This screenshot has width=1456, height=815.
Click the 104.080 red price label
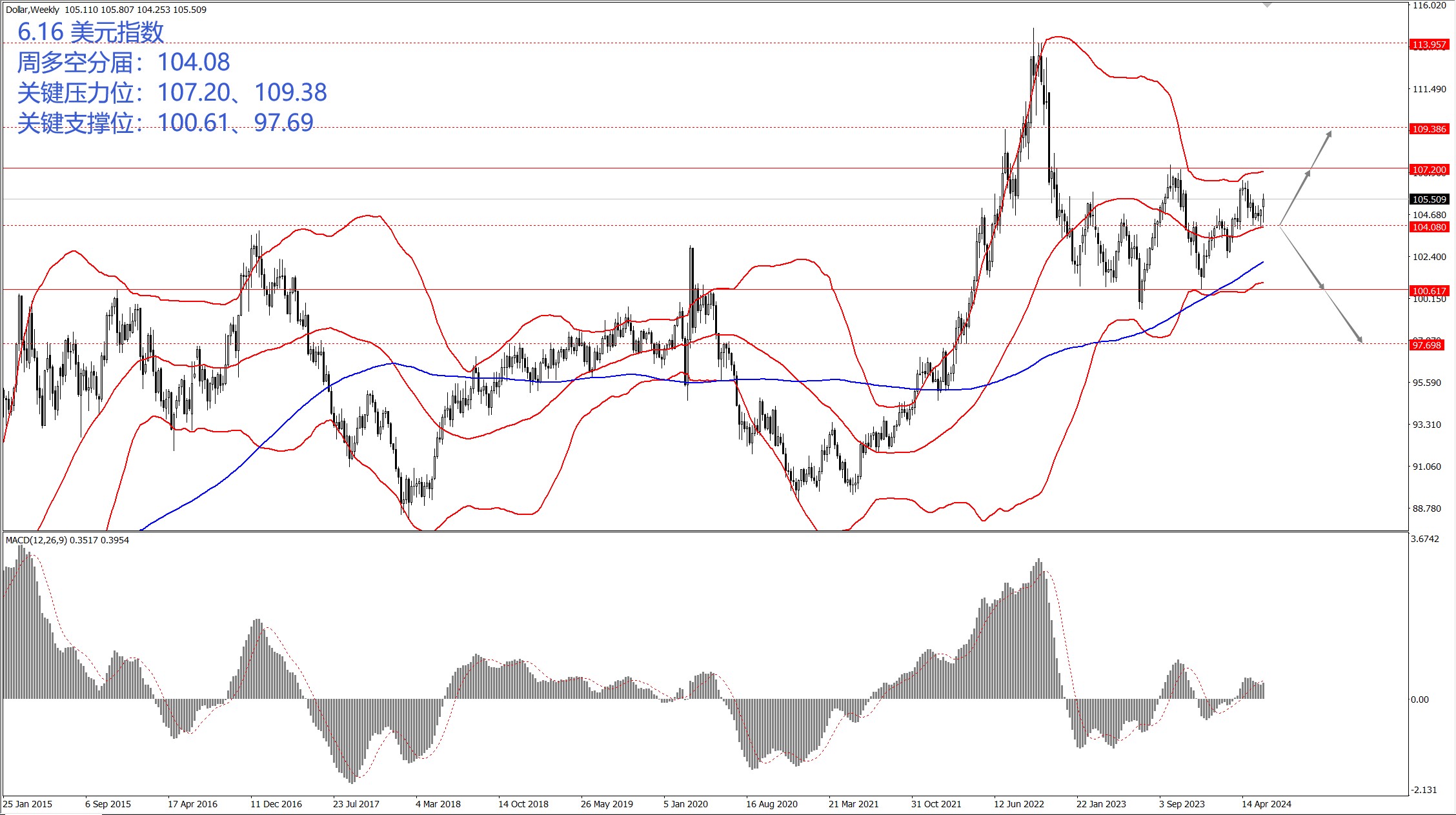(x=1429, y=227)
